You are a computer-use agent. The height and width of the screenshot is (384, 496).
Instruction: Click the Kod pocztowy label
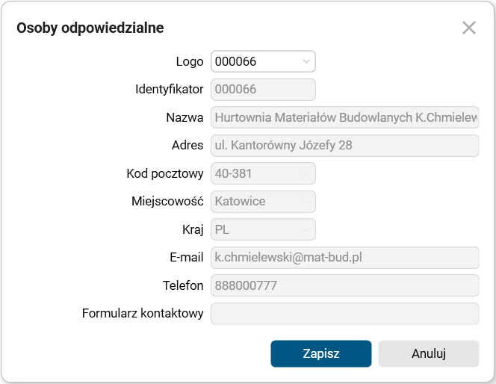(x=165, y=173)
